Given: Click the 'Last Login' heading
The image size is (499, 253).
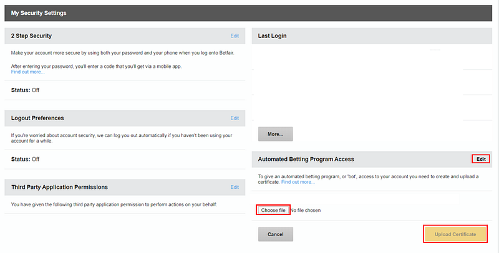Looking at the screenshot, I should [272, 36].
